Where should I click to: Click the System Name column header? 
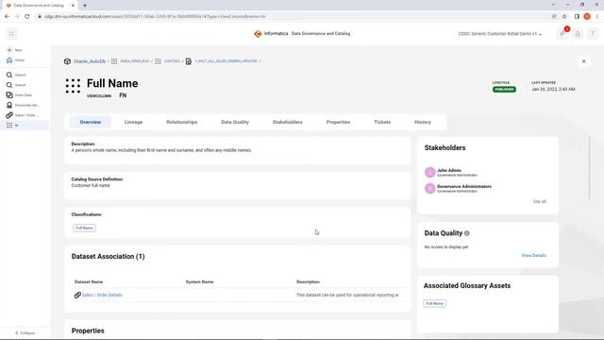(199, 281)
